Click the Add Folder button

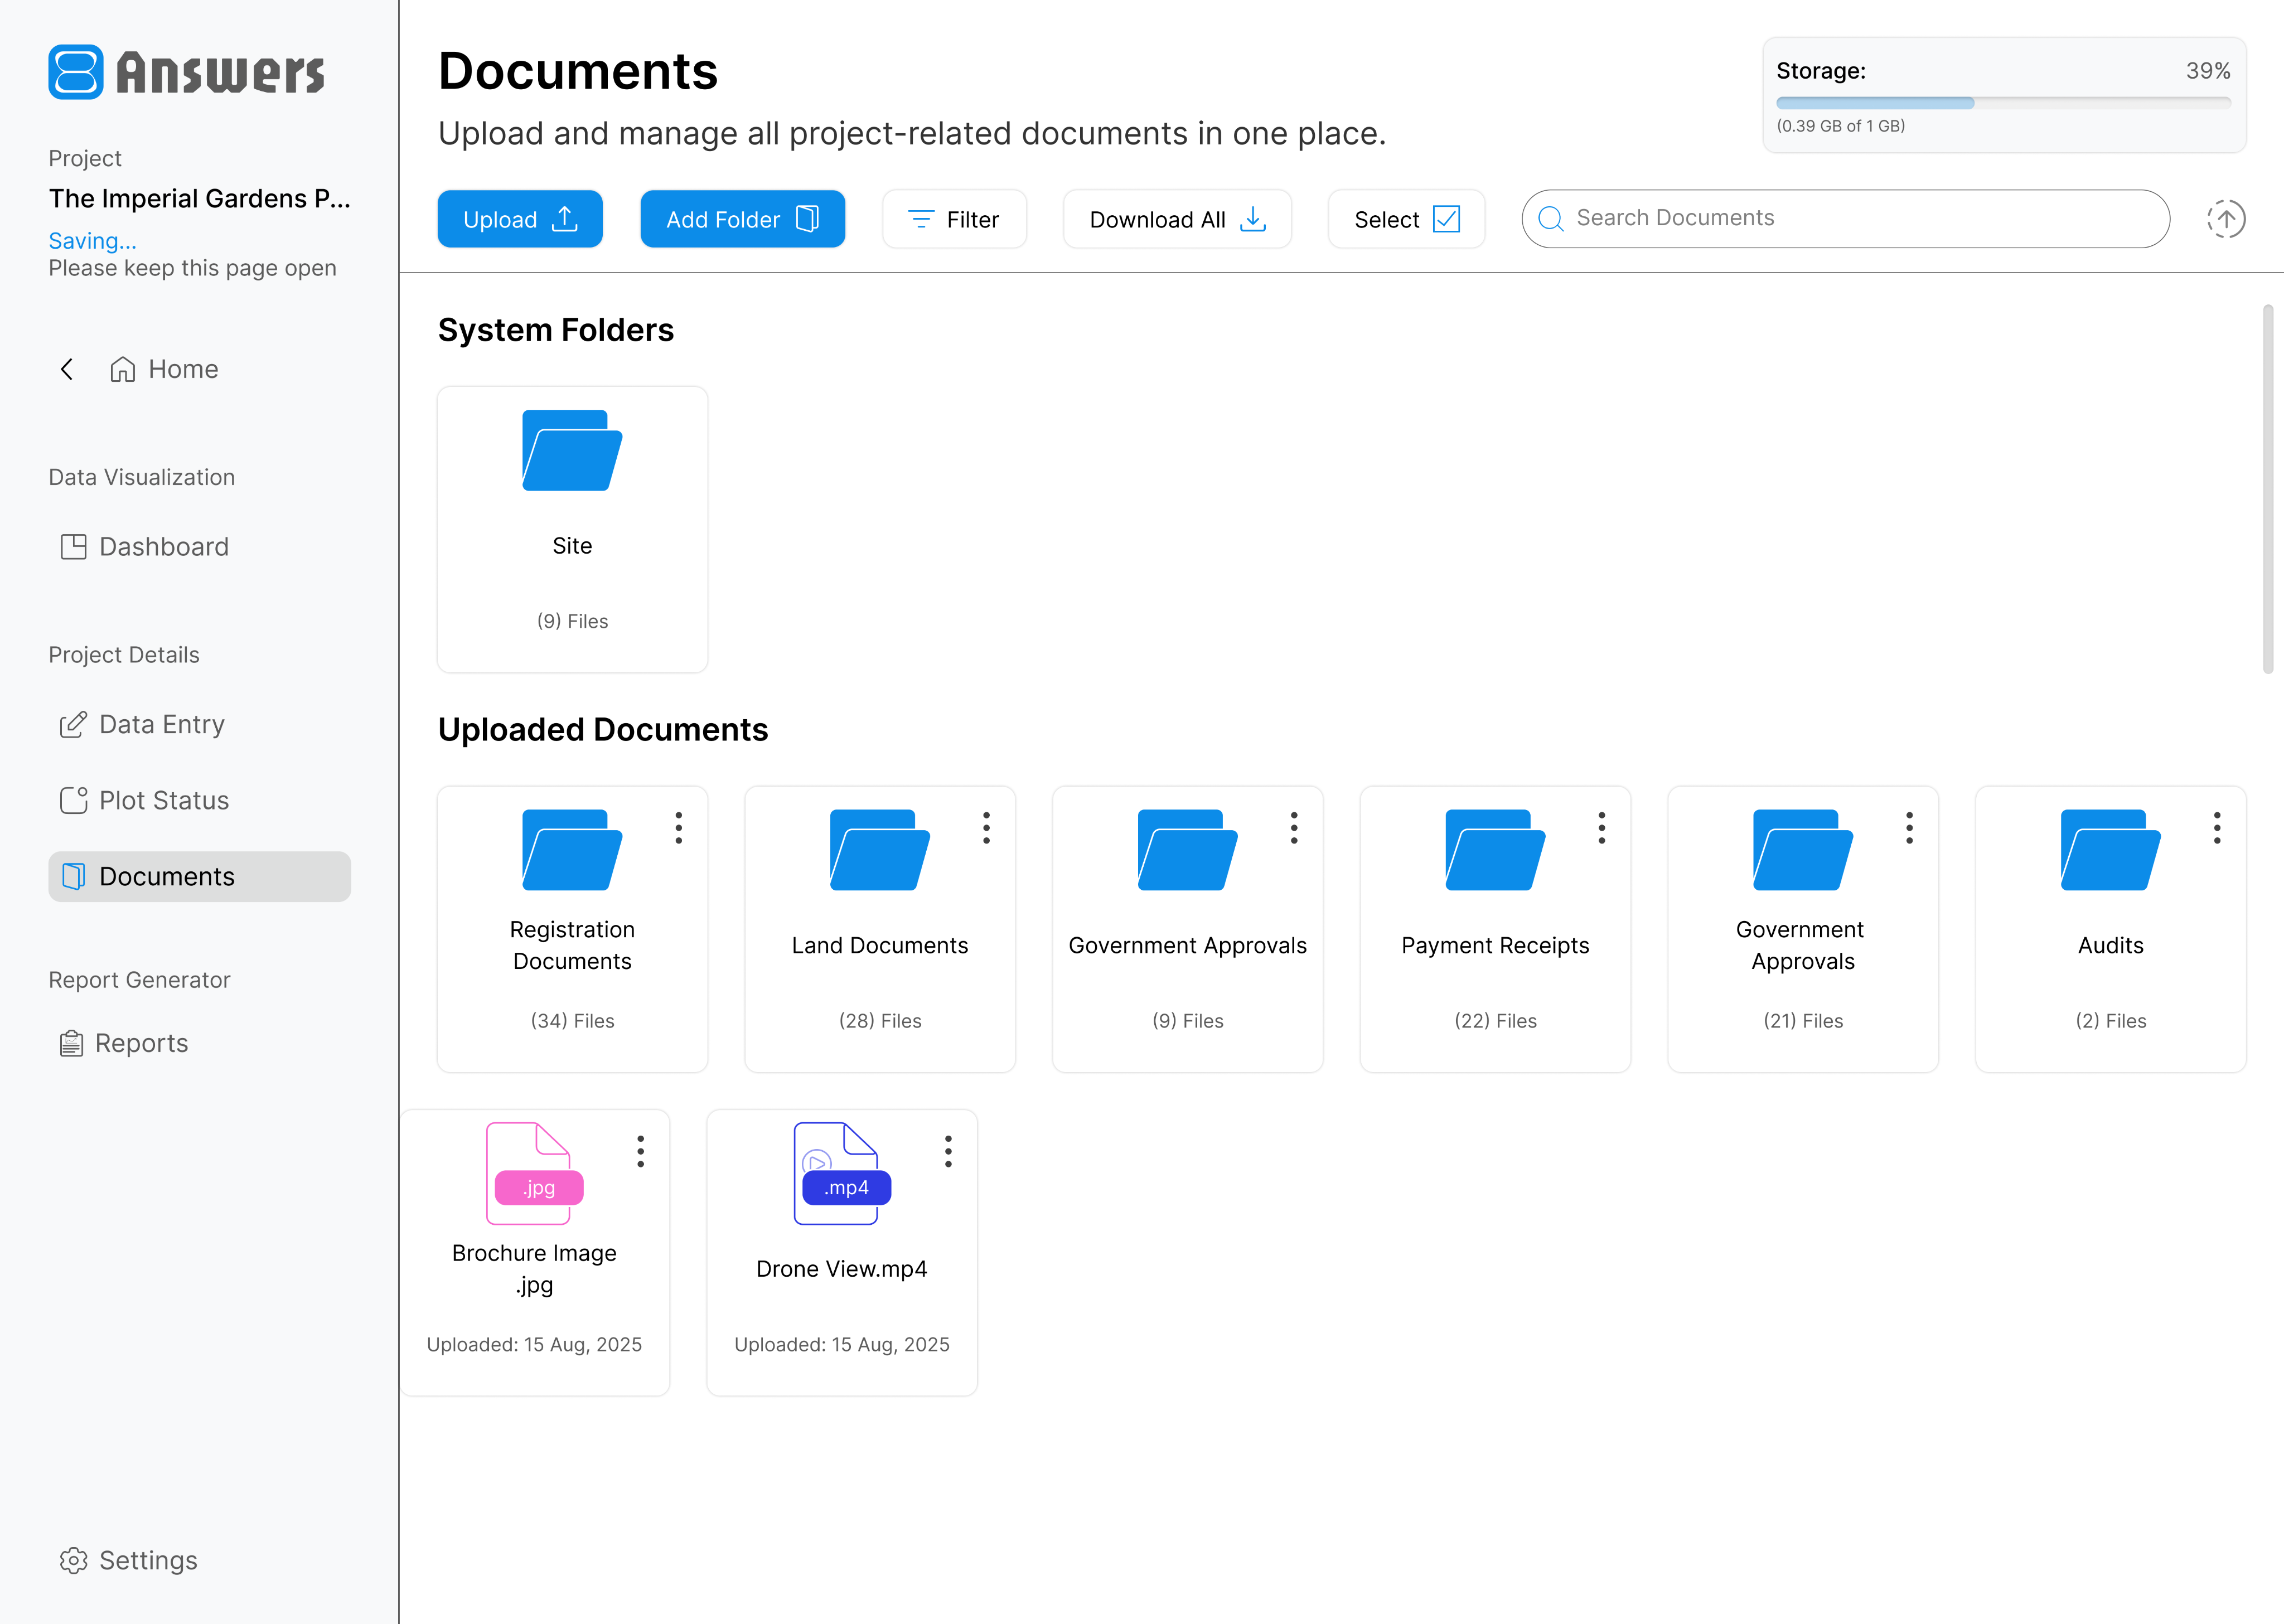pyautogui.click(x=742, y=219)
